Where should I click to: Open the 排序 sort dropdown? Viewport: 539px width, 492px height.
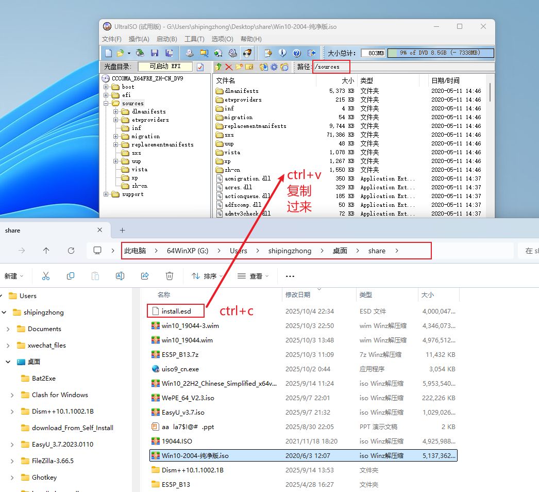click(x=205, y=276)
